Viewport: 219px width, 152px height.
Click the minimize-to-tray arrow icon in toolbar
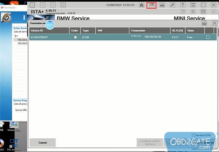(193, 5)
